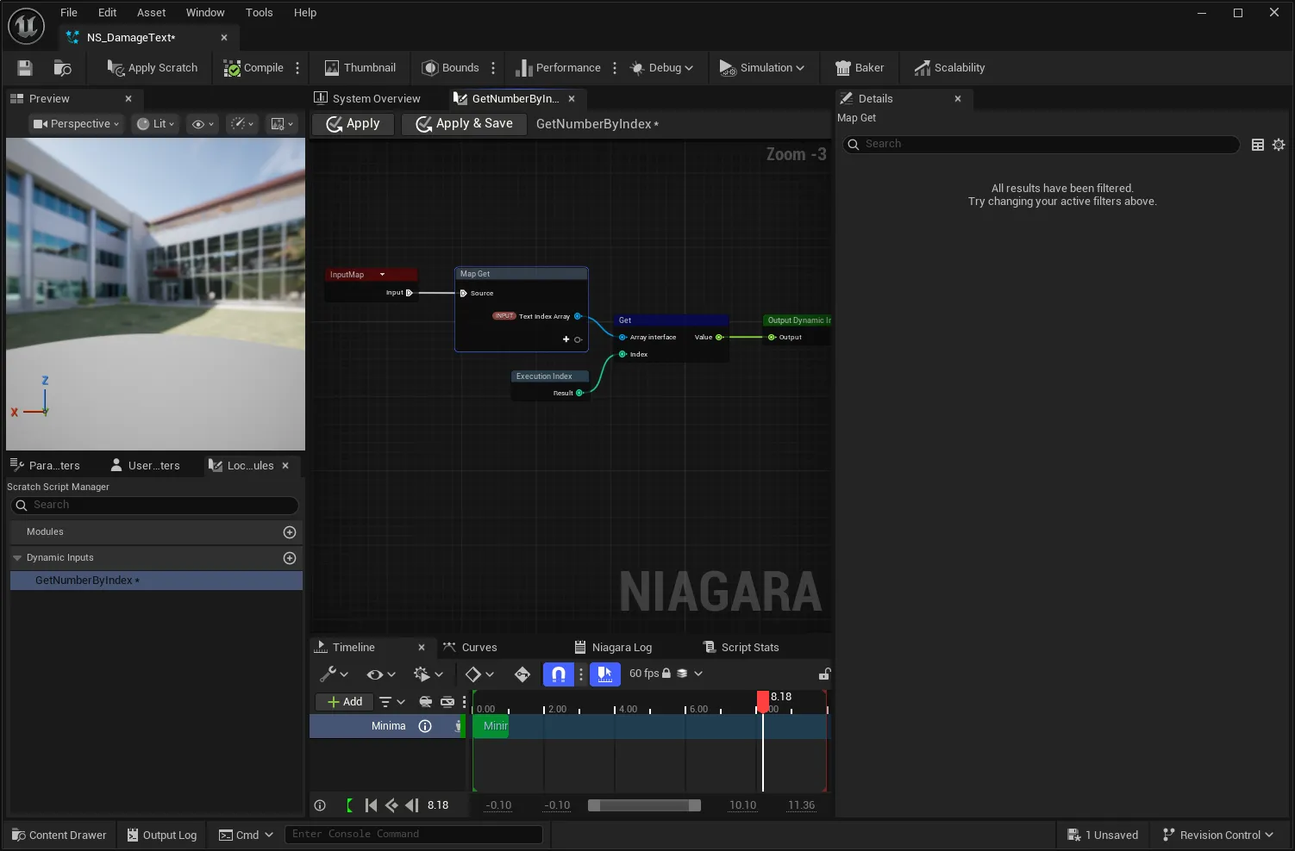The height and width of the screenshot is (851, 1295).
Task: Add a new Dynamic Input
Action: (290, 558)
